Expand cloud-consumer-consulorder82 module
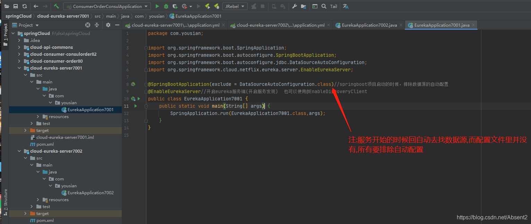531x224 pixels. pyautogui.click(x=19, y=54)
